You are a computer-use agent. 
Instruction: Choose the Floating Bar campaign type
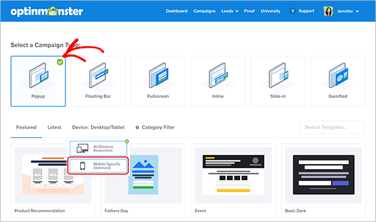coord(98,81)
